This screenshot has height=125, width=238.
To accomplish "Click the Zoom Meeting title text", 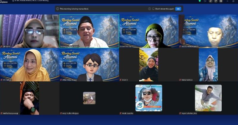I will click(32, 1).
